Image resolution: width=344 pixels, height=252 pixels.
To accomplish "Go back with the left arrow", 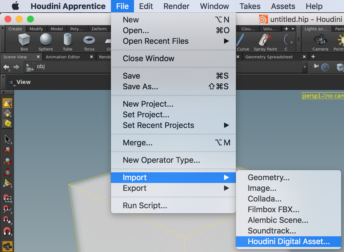I will [x=6, y=67].
